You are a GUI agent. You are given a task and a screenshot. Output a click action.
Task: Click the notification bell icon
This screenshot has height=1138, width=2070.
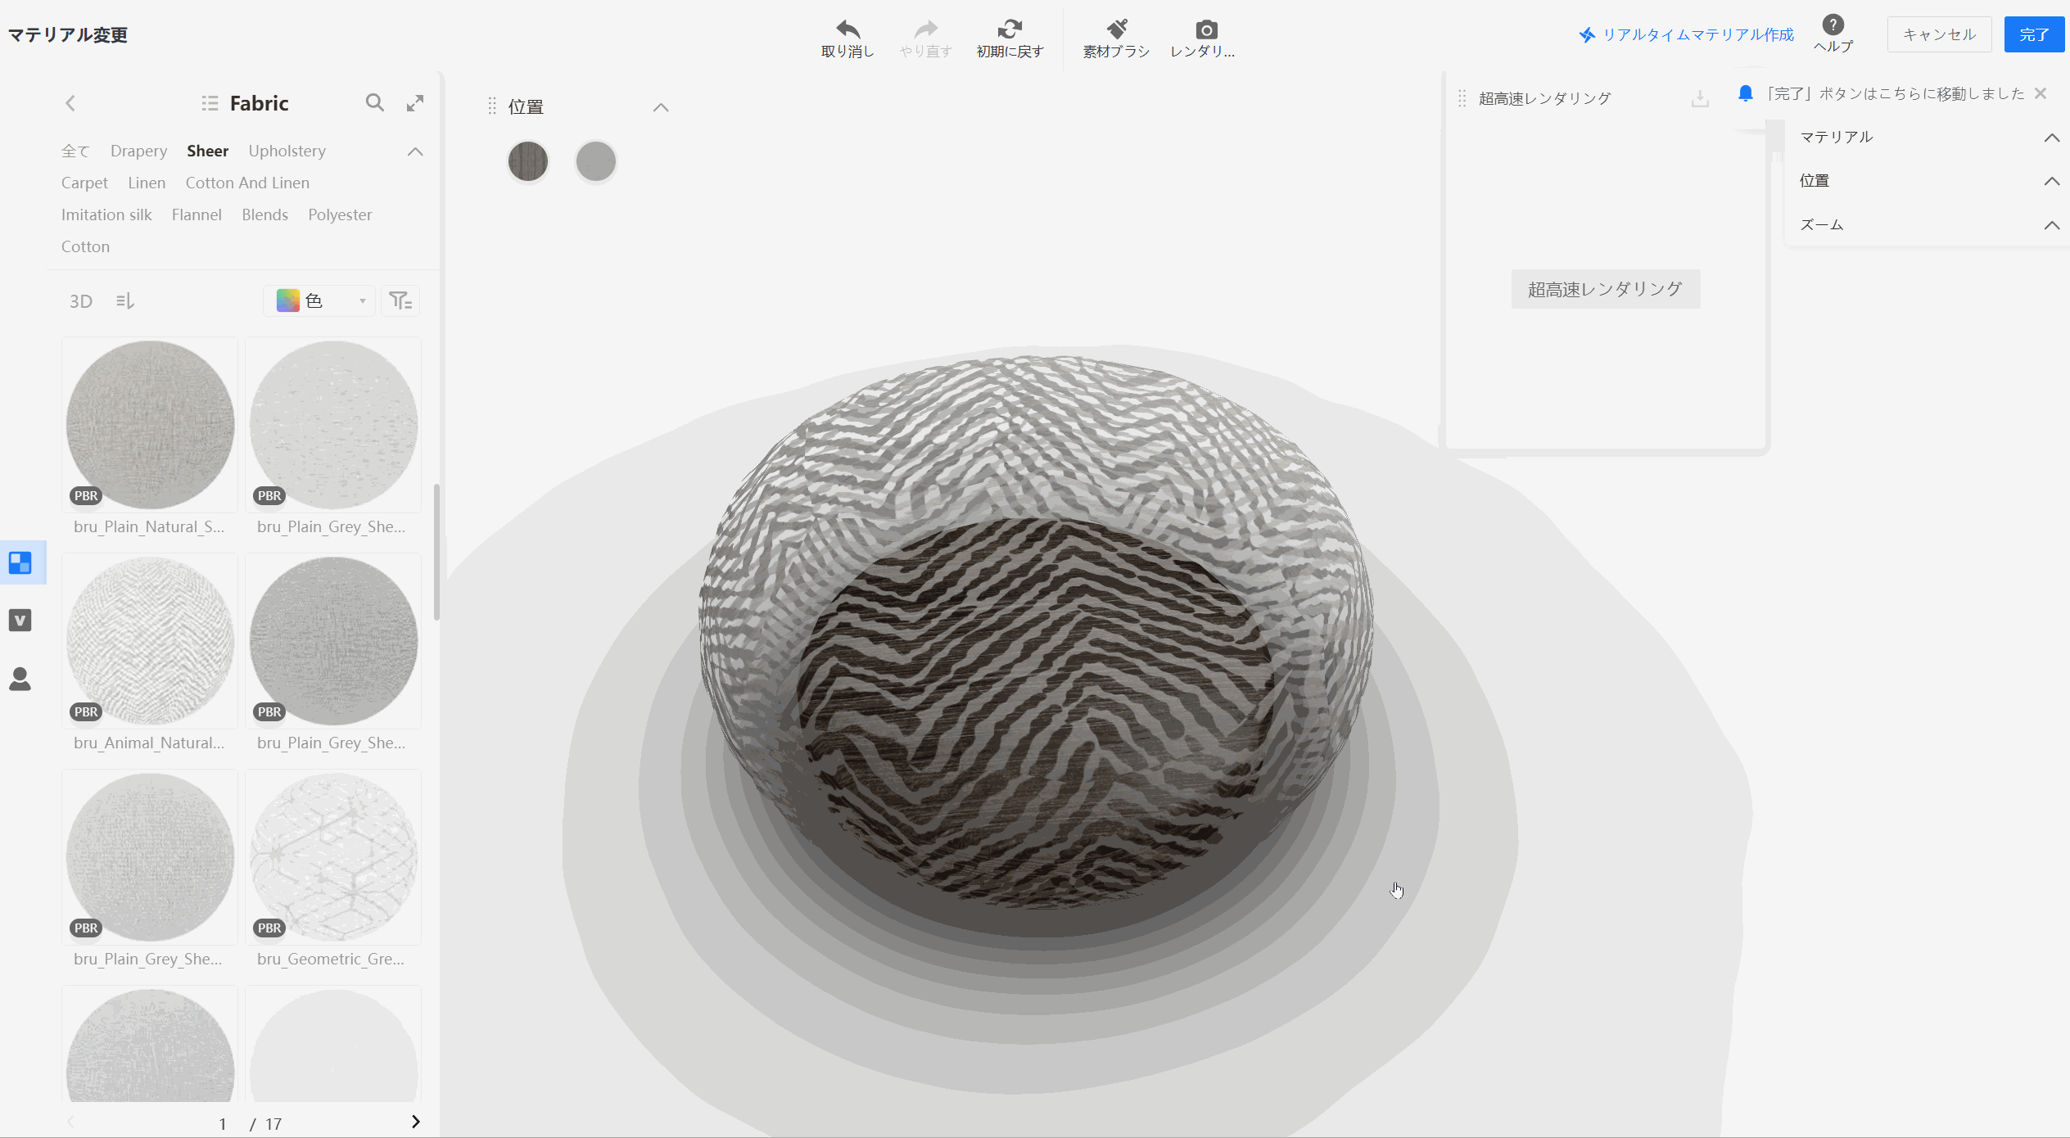(x=1745, y=93)
